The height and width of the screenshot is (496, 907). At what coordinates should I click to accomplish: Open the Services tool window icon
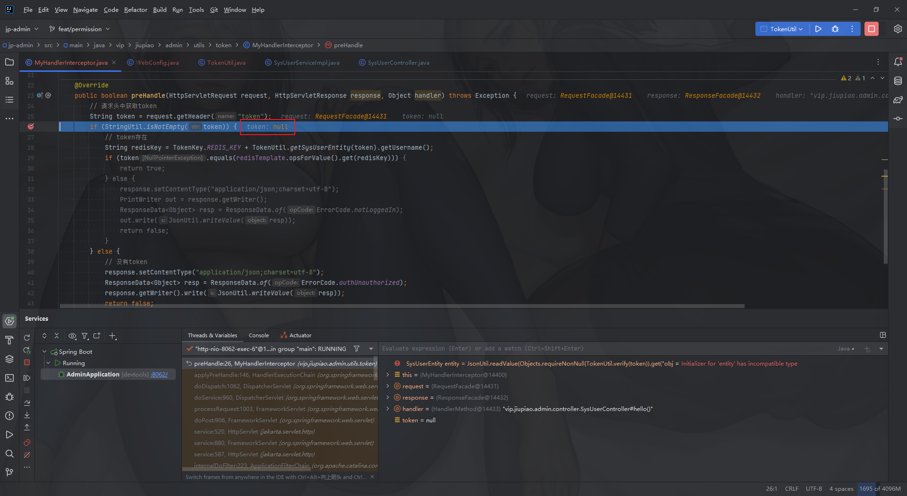tap(9, 321)
